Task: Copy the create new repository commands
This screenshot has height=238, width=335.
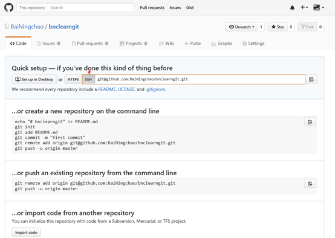Action: tap(310, 122)
